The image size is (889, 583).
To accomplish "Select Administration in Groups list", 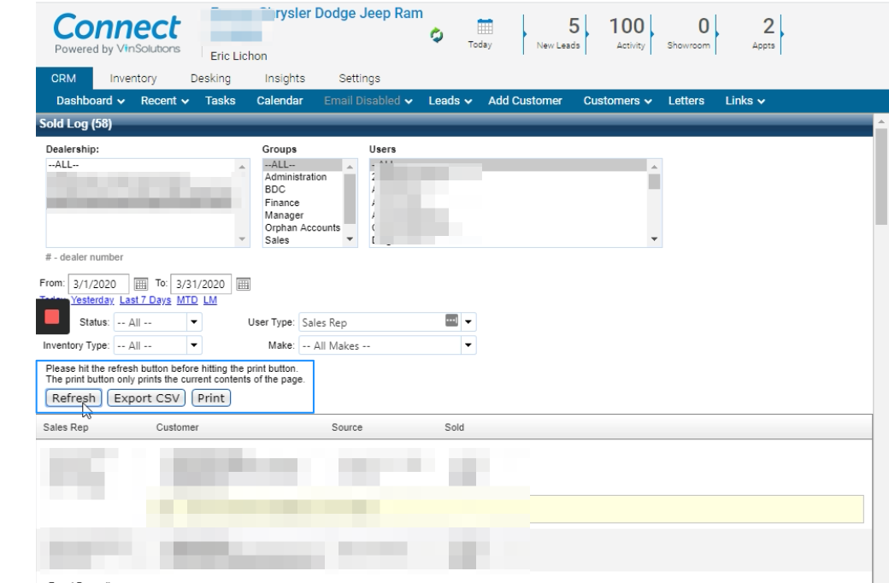I will [x=303, y=177].
